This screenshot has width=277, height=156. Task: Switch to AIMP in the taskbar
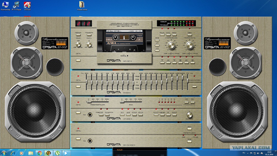point(48,153)
